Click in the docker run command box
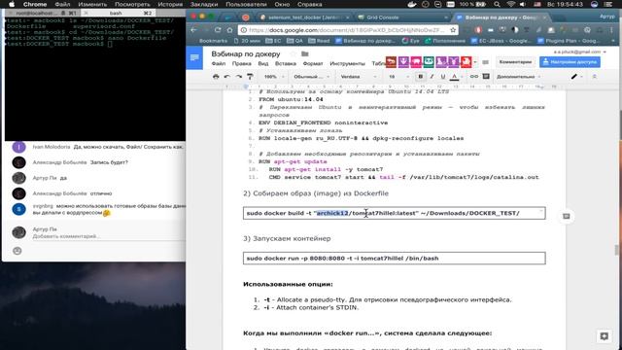The image size is (622, 350). click(395, 259)
